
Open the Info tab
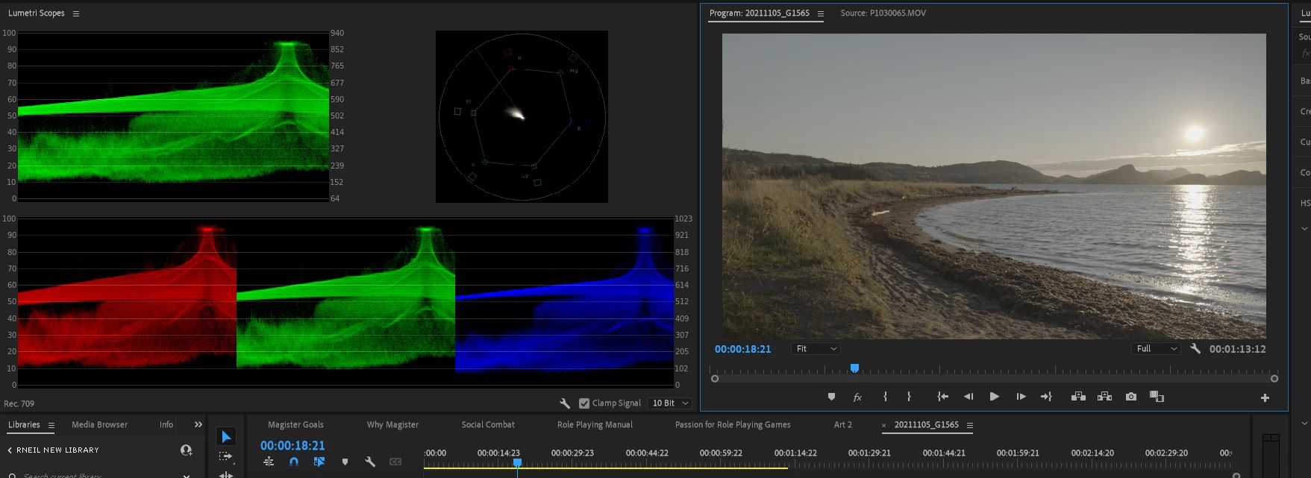166,425
